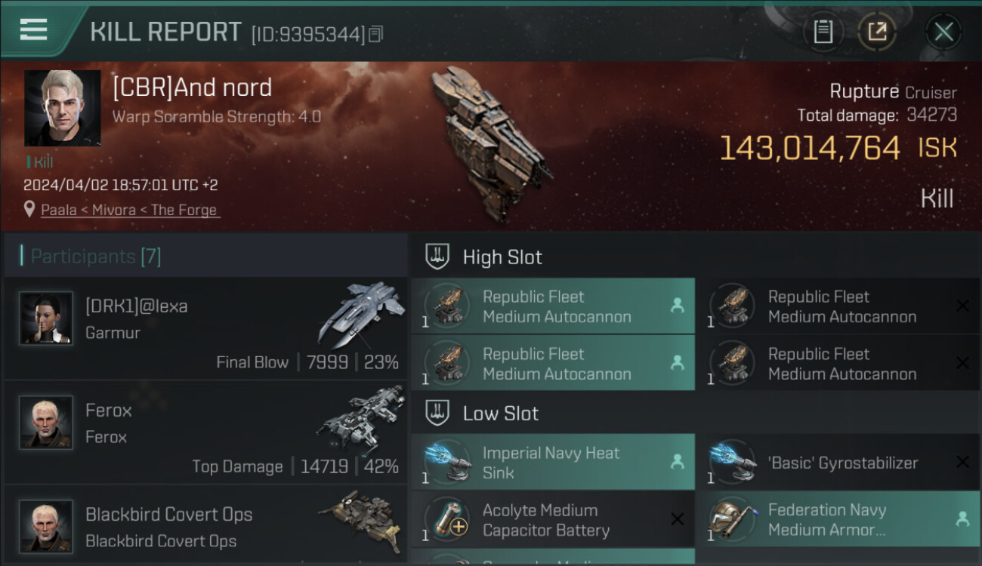Open the Ferox pilot portrait
This screenshot has width=982, height=566.
click(46, 423)
